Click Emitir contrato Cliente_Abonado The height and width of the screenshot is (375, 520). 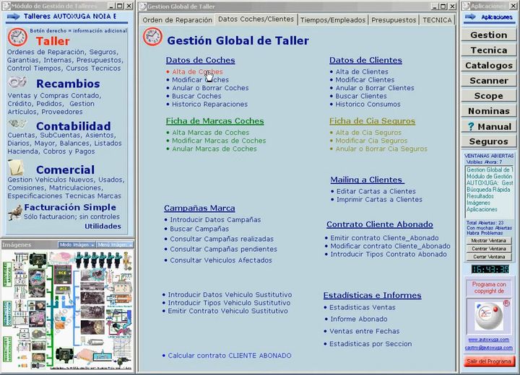tap(384, 238)
